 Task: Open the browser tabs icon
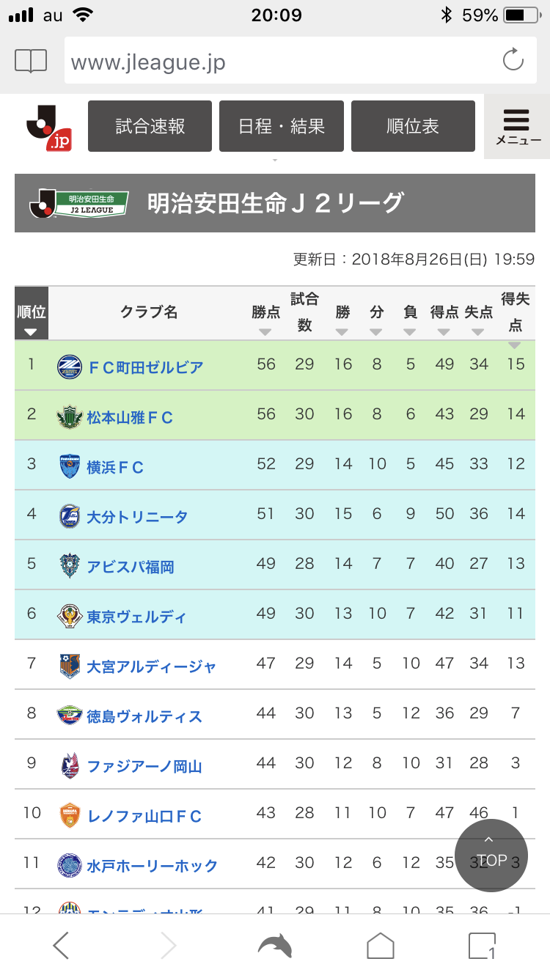tap(482, 946)
